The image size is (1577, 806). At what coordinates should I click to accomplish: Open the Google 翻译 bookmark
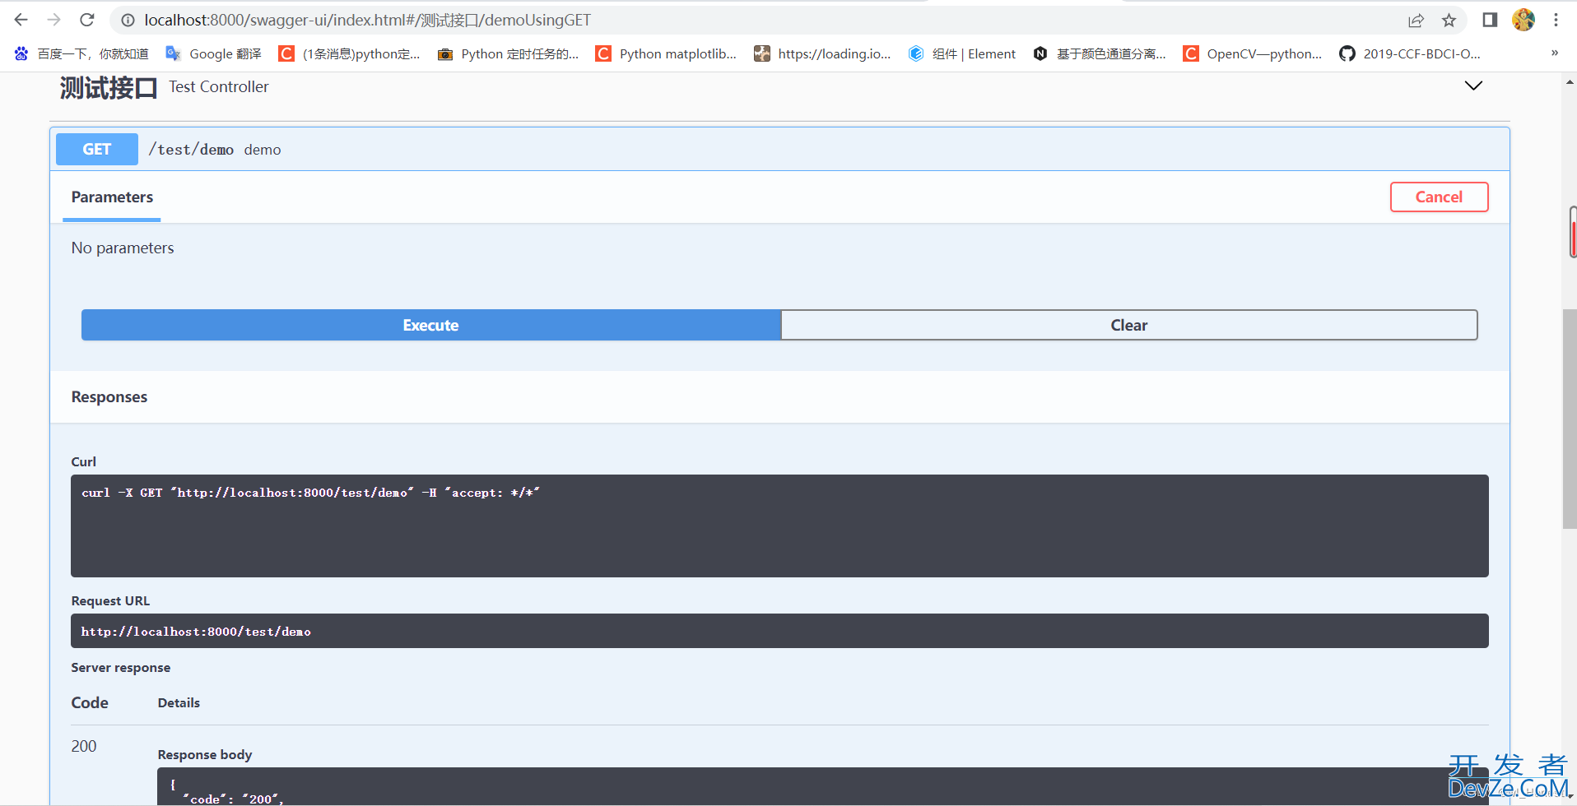[213, 53]
